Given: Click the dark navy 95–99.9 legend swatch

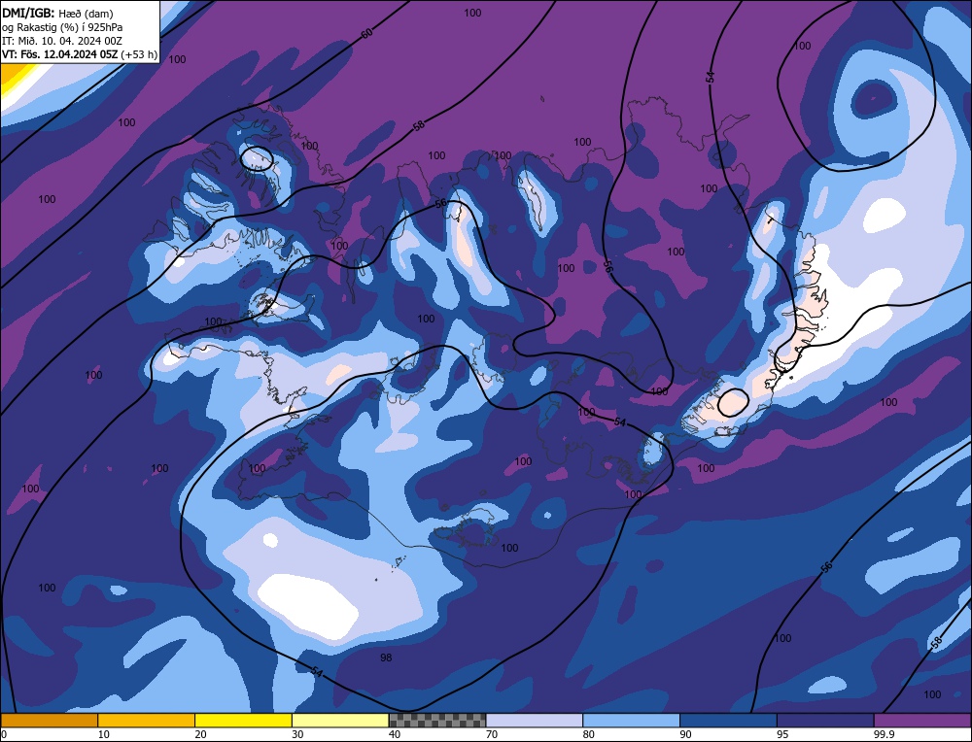Looking at the screenshot, I should (x=825, y=721).
